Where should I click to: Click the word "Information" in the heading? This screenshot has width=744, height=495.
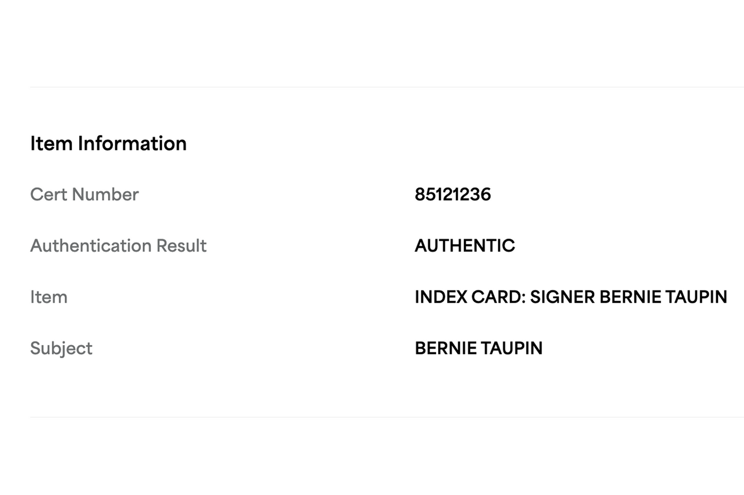[132, 143]
